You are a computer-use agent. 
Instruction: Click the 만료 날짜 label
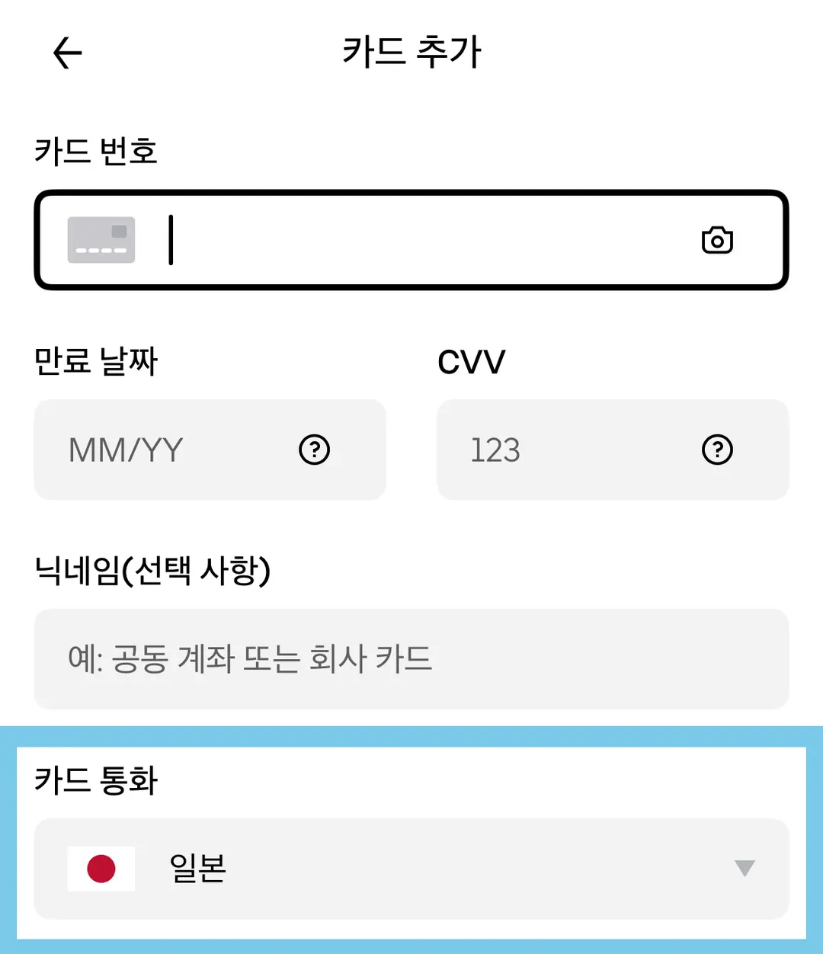point(96,360)
